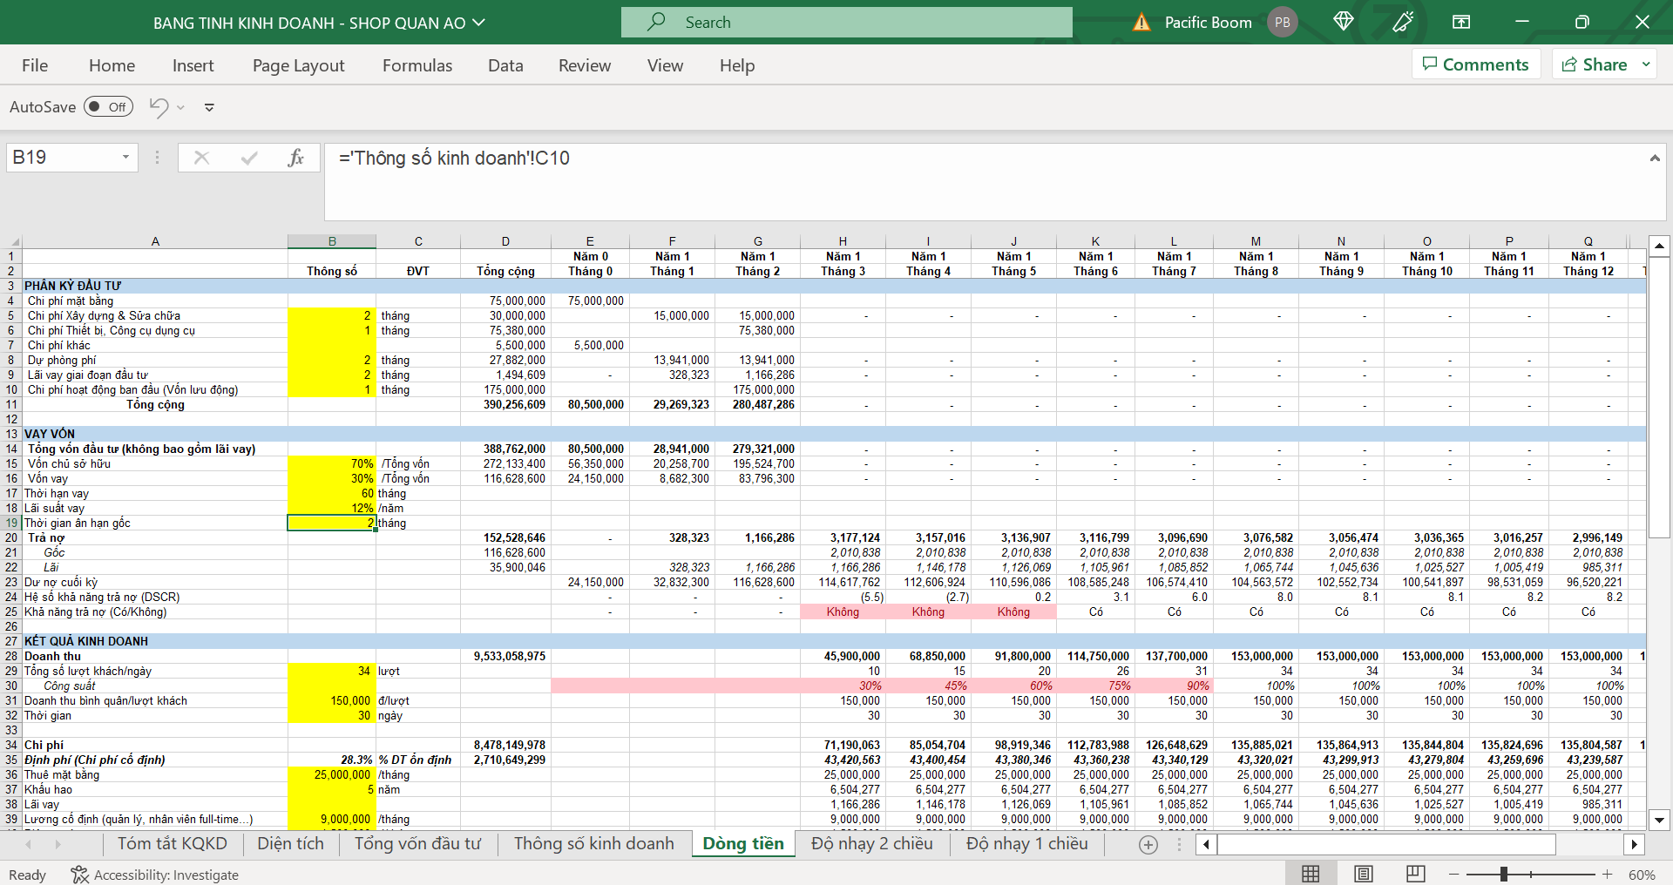Open the Comments pane button
Viewport: 1673px width, 885px height.
click(1476, 64)
